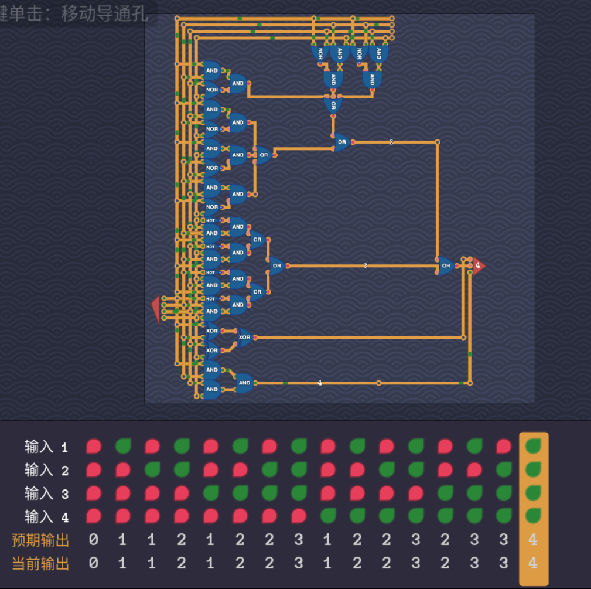591x589 pixels.
Task: Click the first green indicator in the 输入 4 row
Action: pyautogui.click(x=328, y=516)
